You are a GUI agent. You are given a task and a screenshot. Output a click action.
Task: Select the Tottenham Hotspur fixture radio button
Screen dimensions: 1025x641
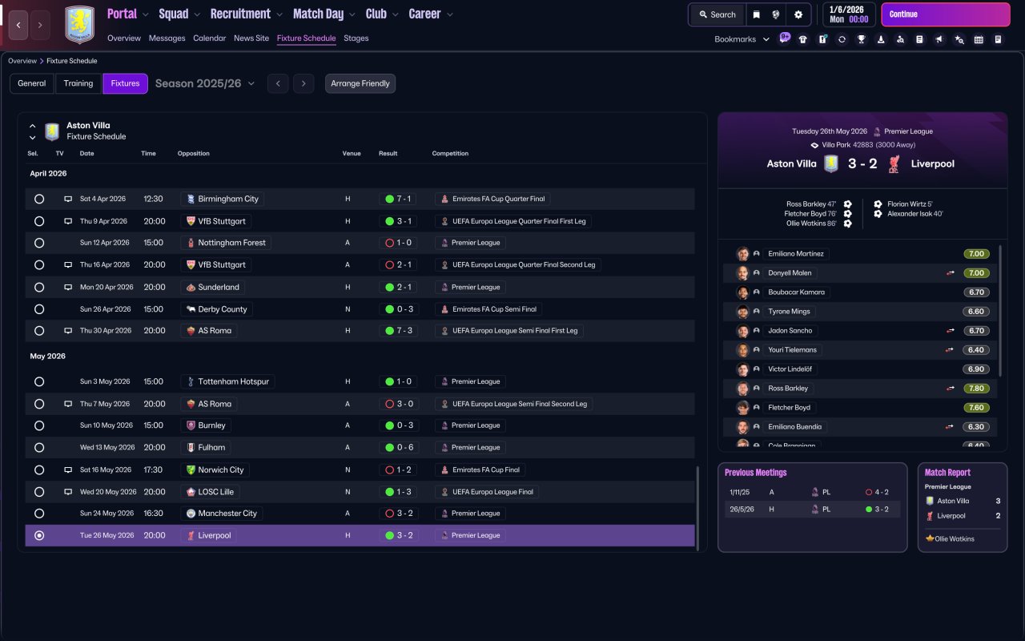pos(39,381)
